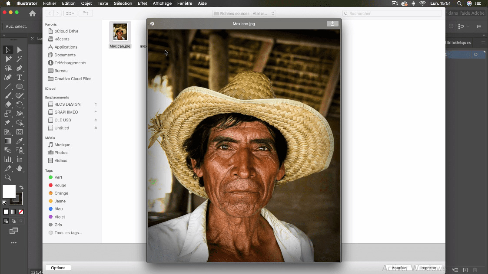Go back in file dialog
The image size is (488, 274).
[x=50, y=13]
